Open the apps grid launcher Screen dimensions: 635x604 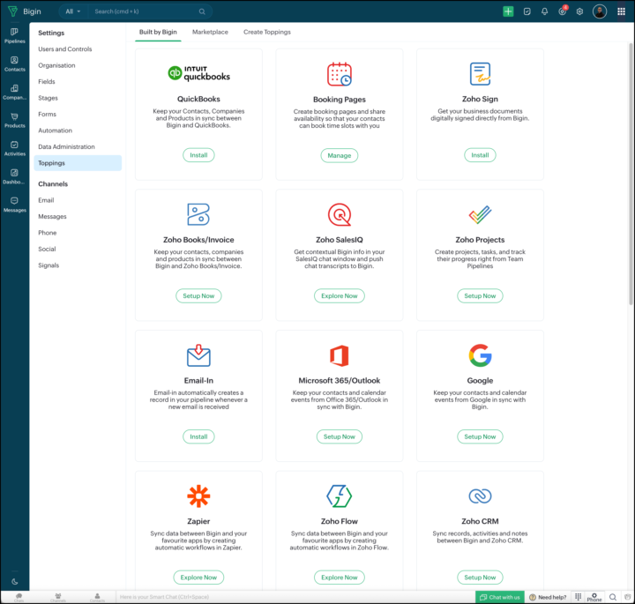(621, 11)
